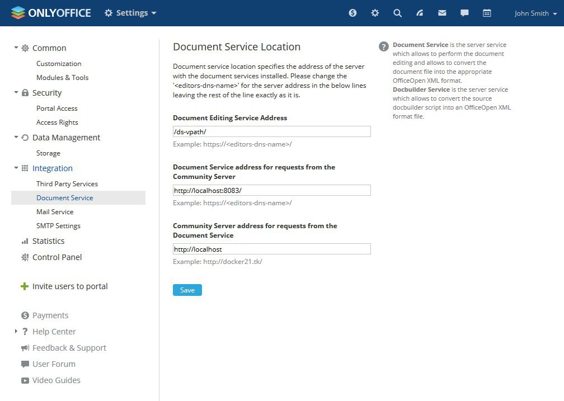Screen dimensions: 564x401
Task: Click the search magnifier icon
Action: tap(397, 13)
